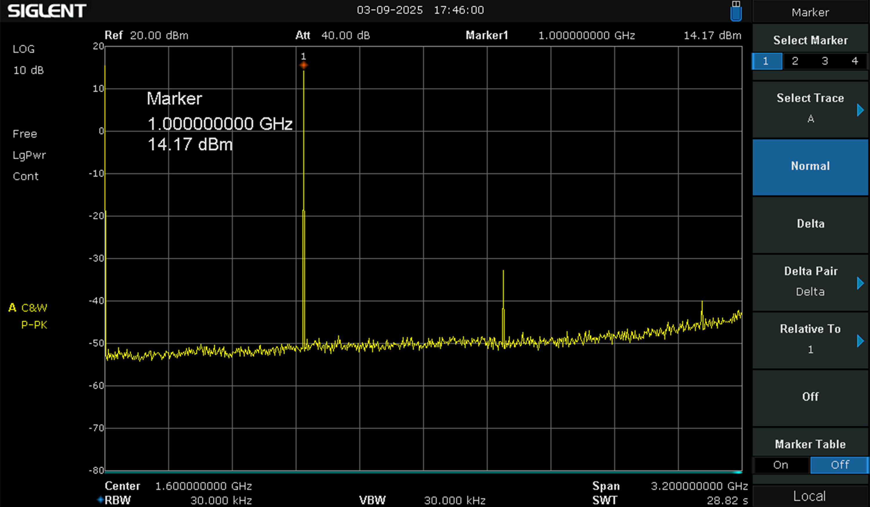870x507 pixels.
Task: Click the SIGLENT logo
Action: click(47, 11)
